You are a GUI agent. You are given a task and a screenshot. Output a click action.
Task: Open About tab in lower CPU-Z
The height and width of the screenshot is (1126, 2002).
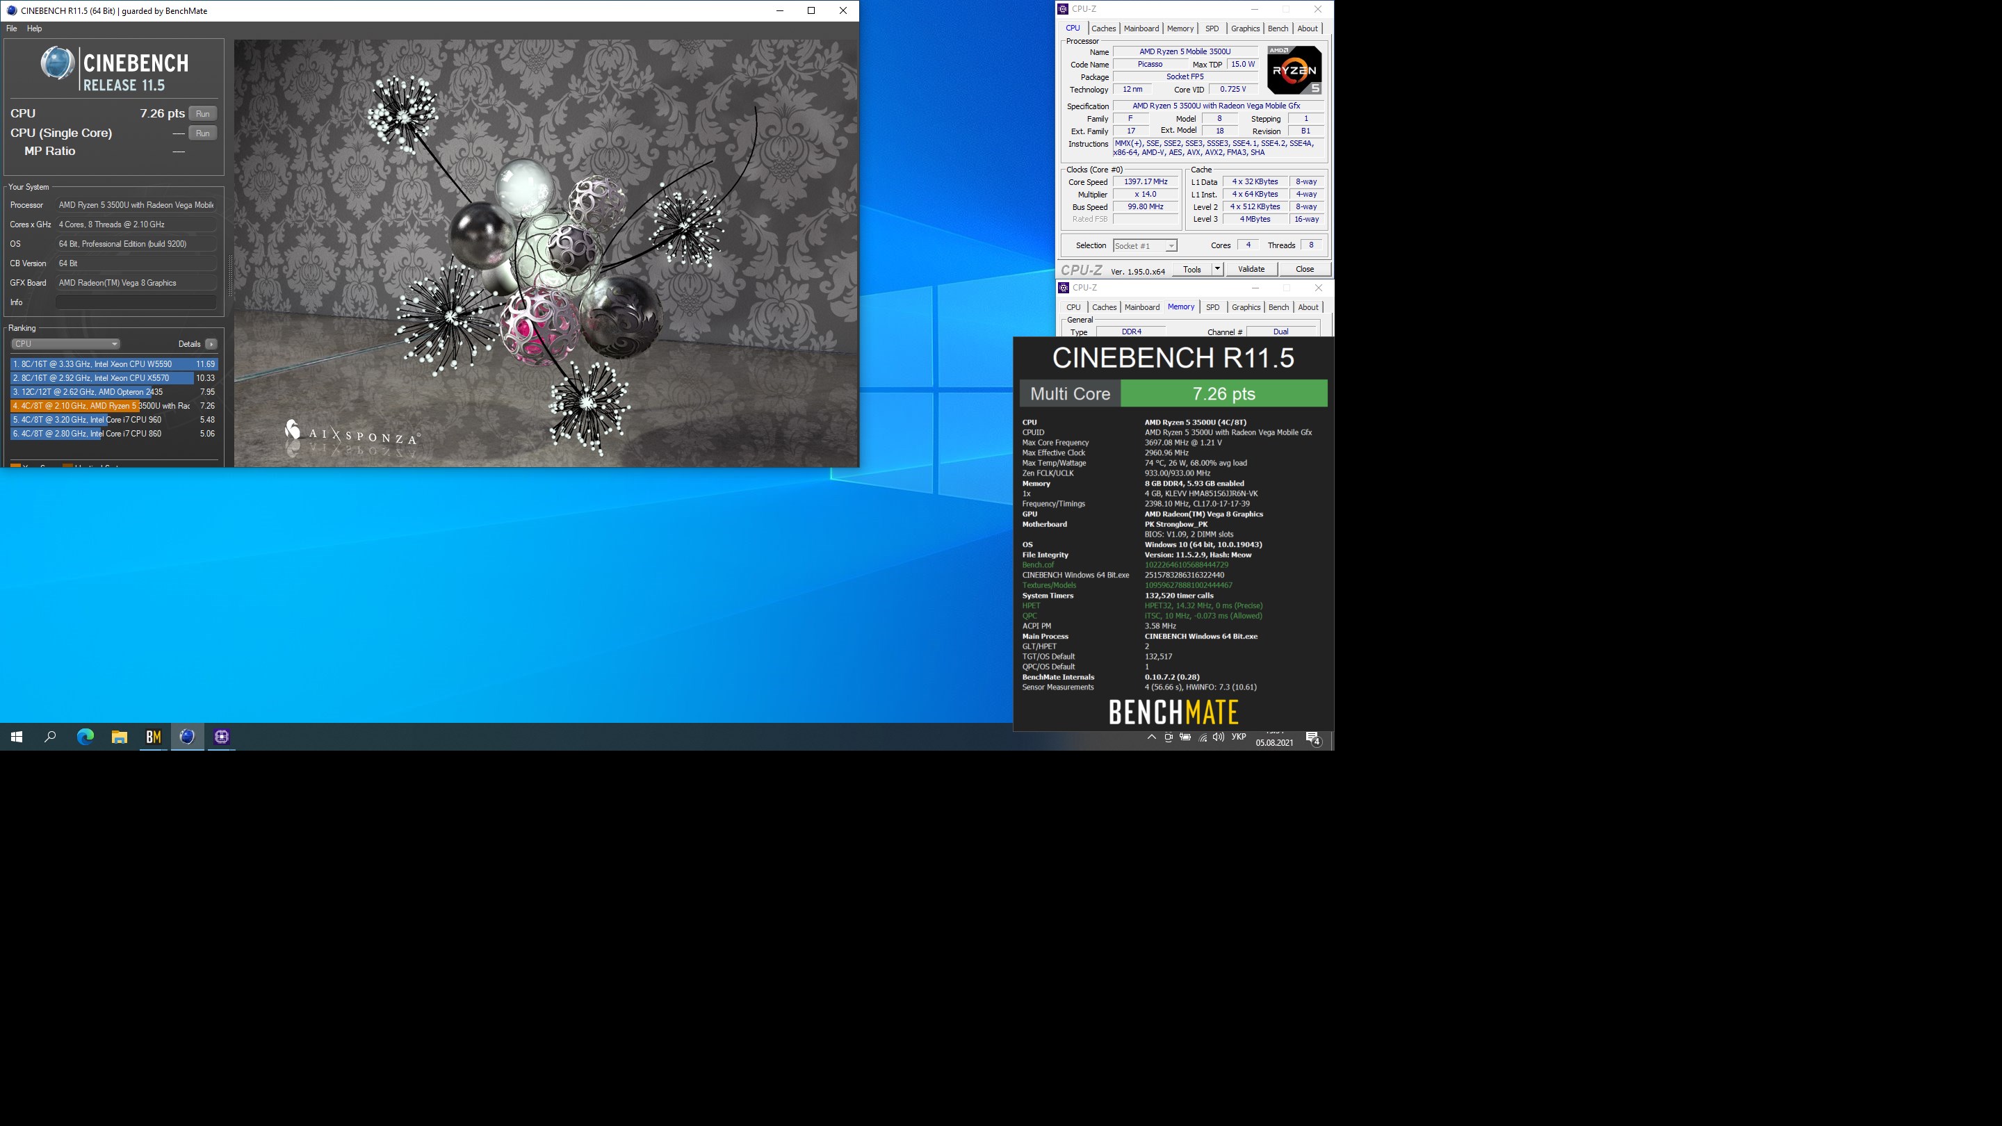[1309, 308]
